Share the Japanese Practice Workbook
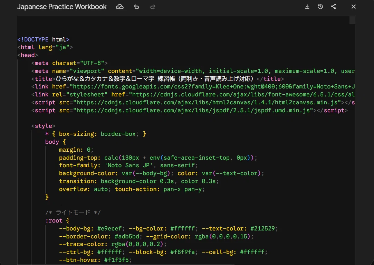The width and height of the screenshot is (374, 265). click(334, 7)
